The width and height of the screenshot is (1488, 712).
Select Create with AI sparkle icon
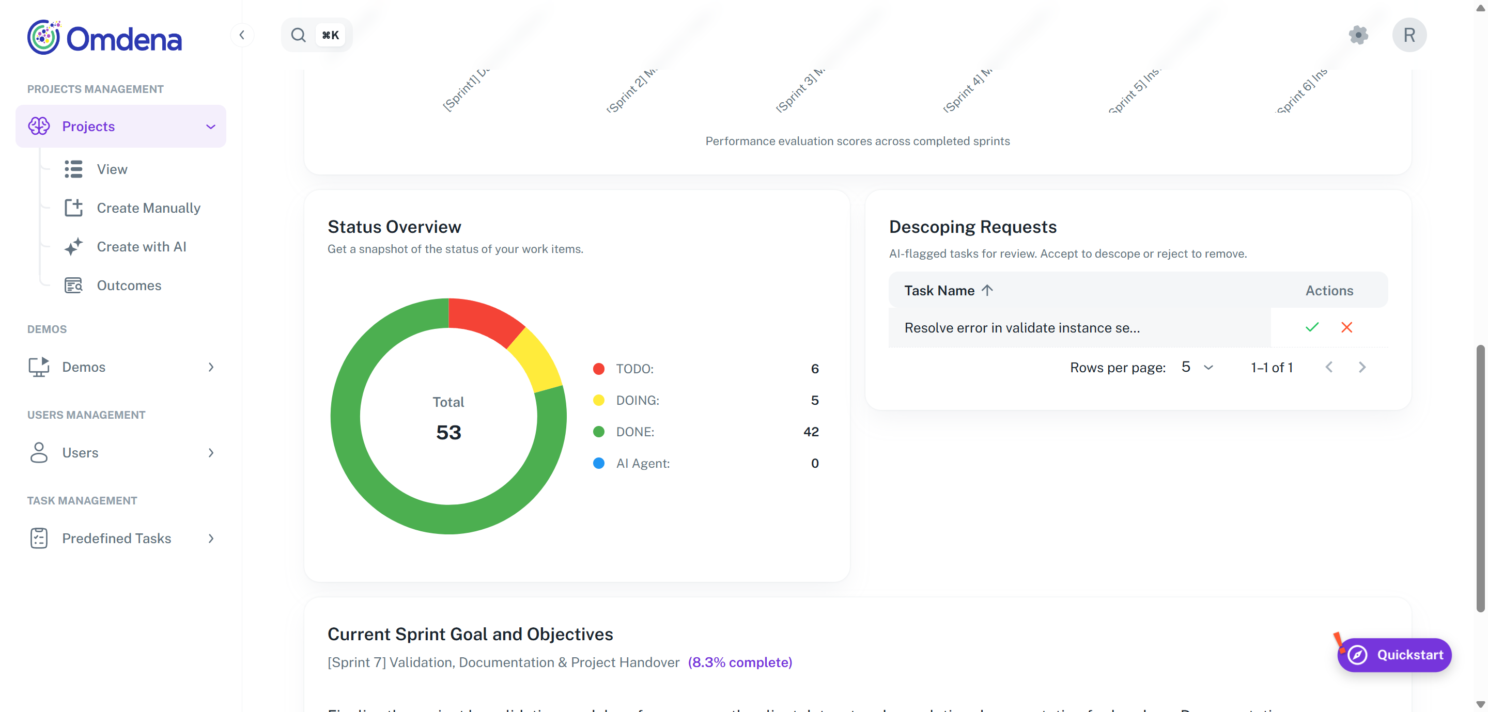point(73,247)
